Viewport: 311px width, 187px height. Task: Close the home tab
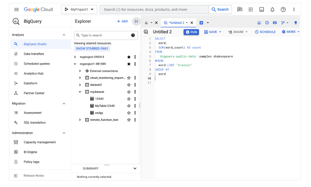(156, 23)
